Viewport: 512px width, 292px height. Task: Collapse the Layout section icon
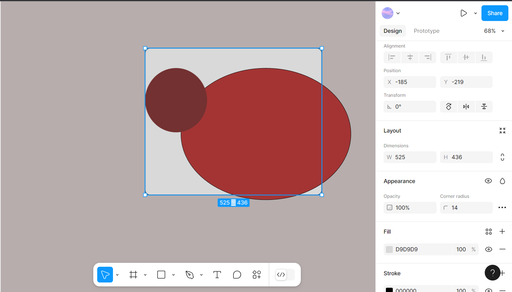click(x=502, y=131)
